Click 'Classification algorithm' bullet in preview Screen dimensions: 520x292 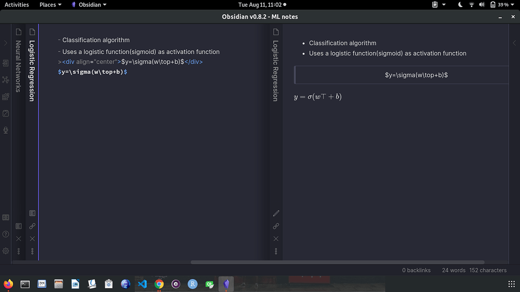pos(343,43)
